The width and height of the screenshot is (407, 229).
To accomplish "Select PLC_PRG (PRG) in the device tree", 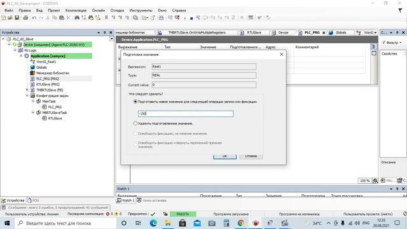I will click(x=48, y=78).
